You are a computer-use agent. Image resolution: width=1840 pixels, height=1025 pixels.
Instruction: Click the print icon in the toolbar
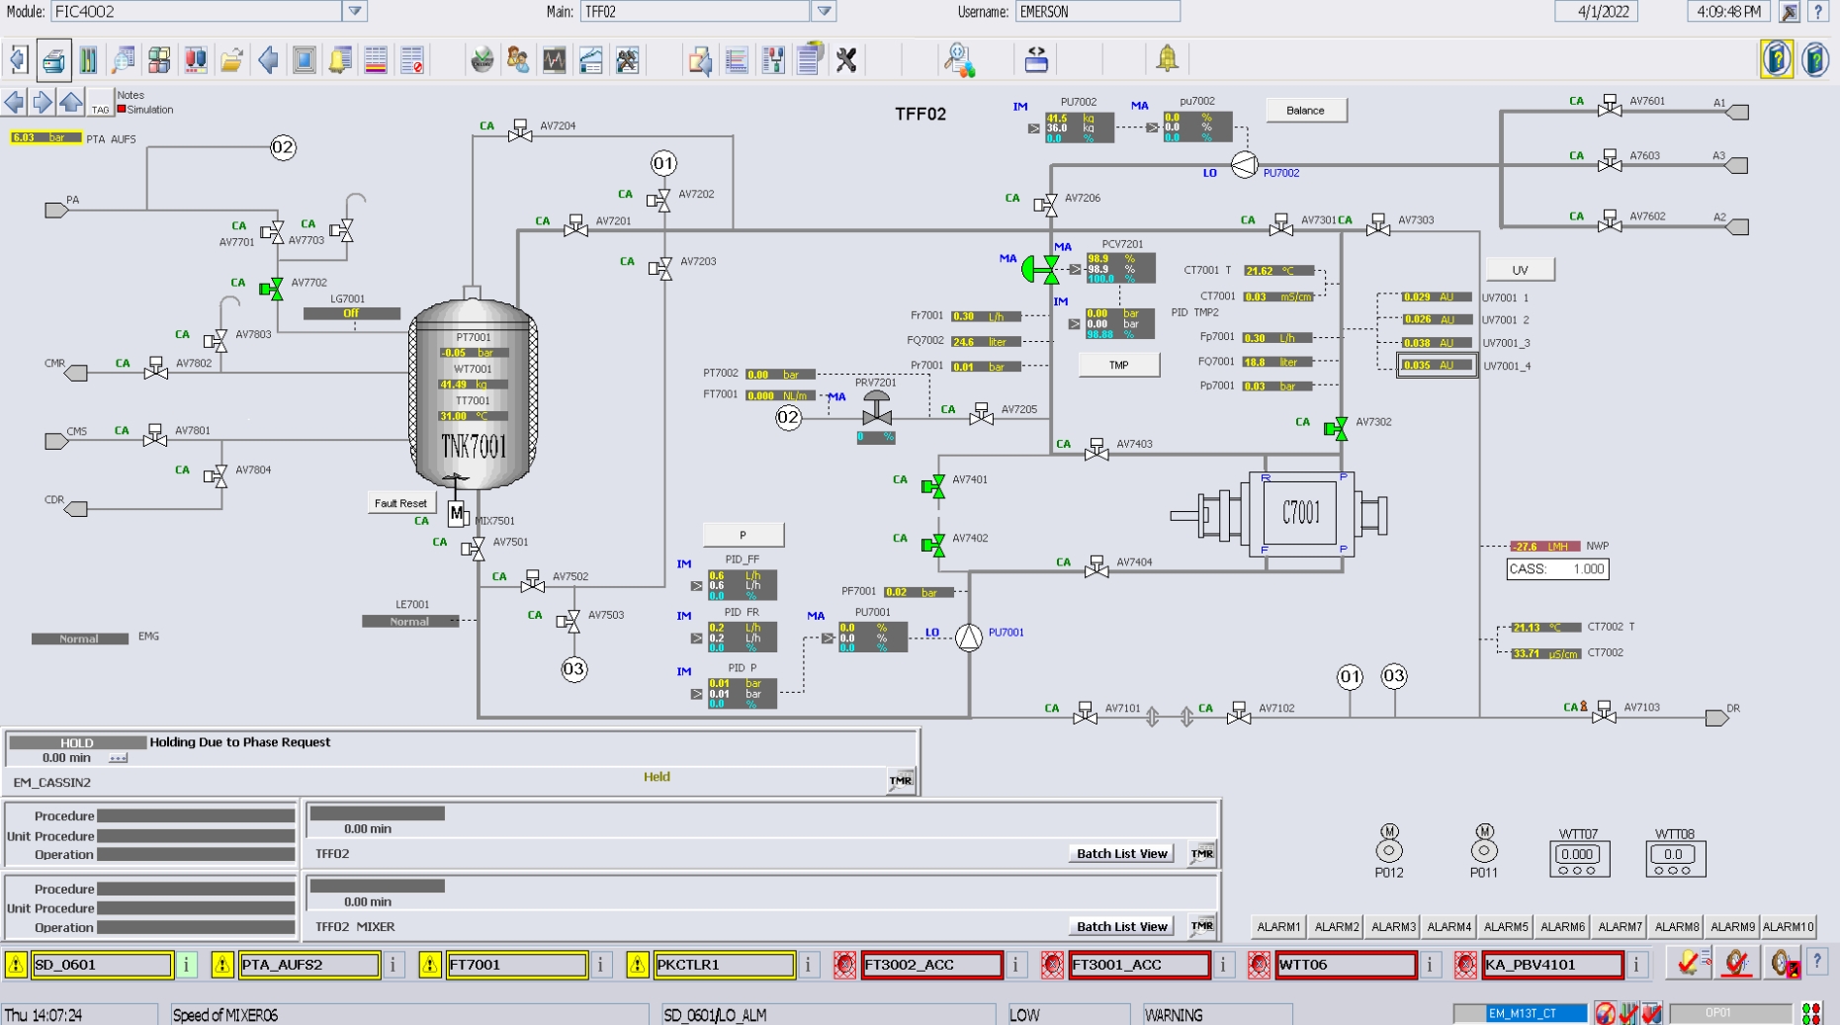click(53, 61)
